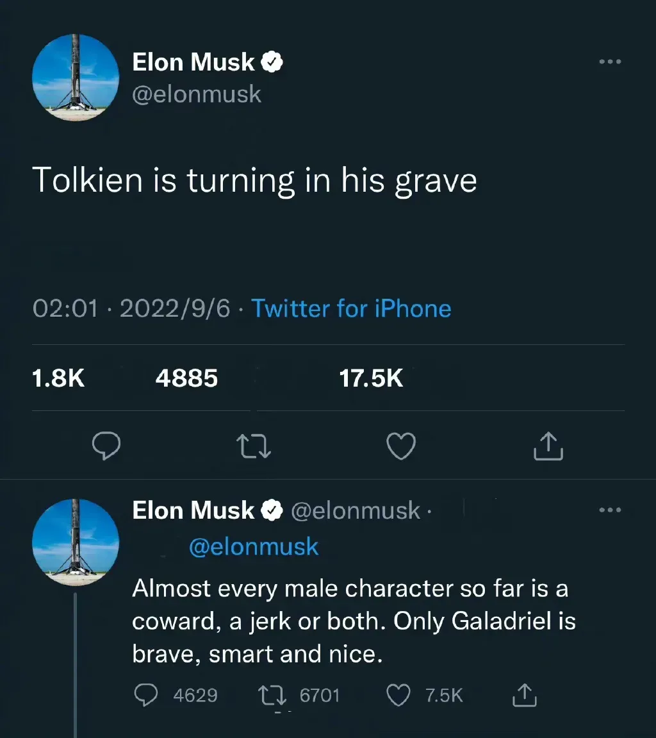Click the reply bubble showing 4629 on the reply tweet
Image resolution: width=656 pixels, height=738 pixels.
(147, 695)
